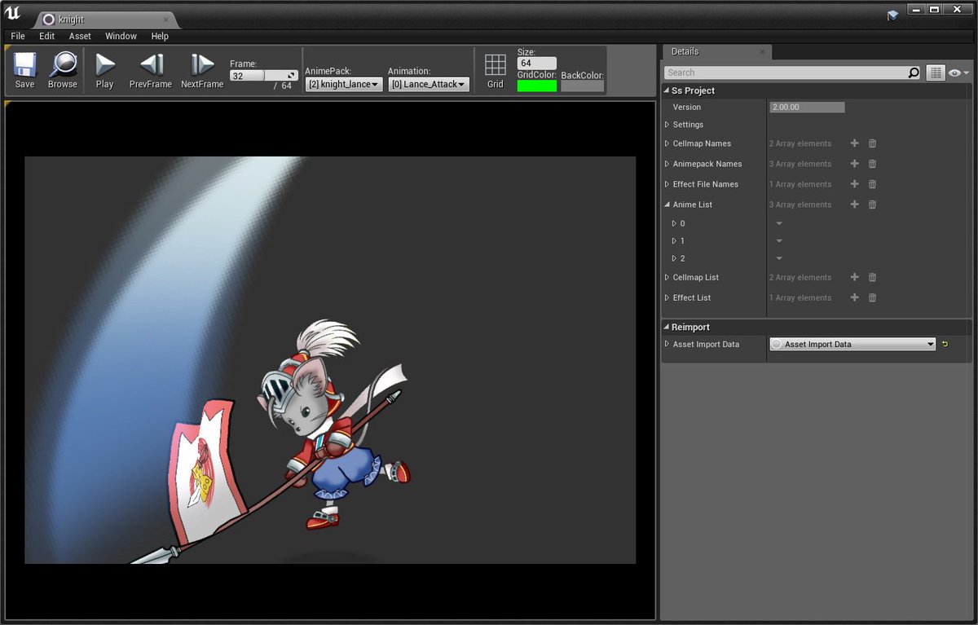The image size is (978, 625).
Task: Add element to Cellmap List
Action: pos(854,277)
